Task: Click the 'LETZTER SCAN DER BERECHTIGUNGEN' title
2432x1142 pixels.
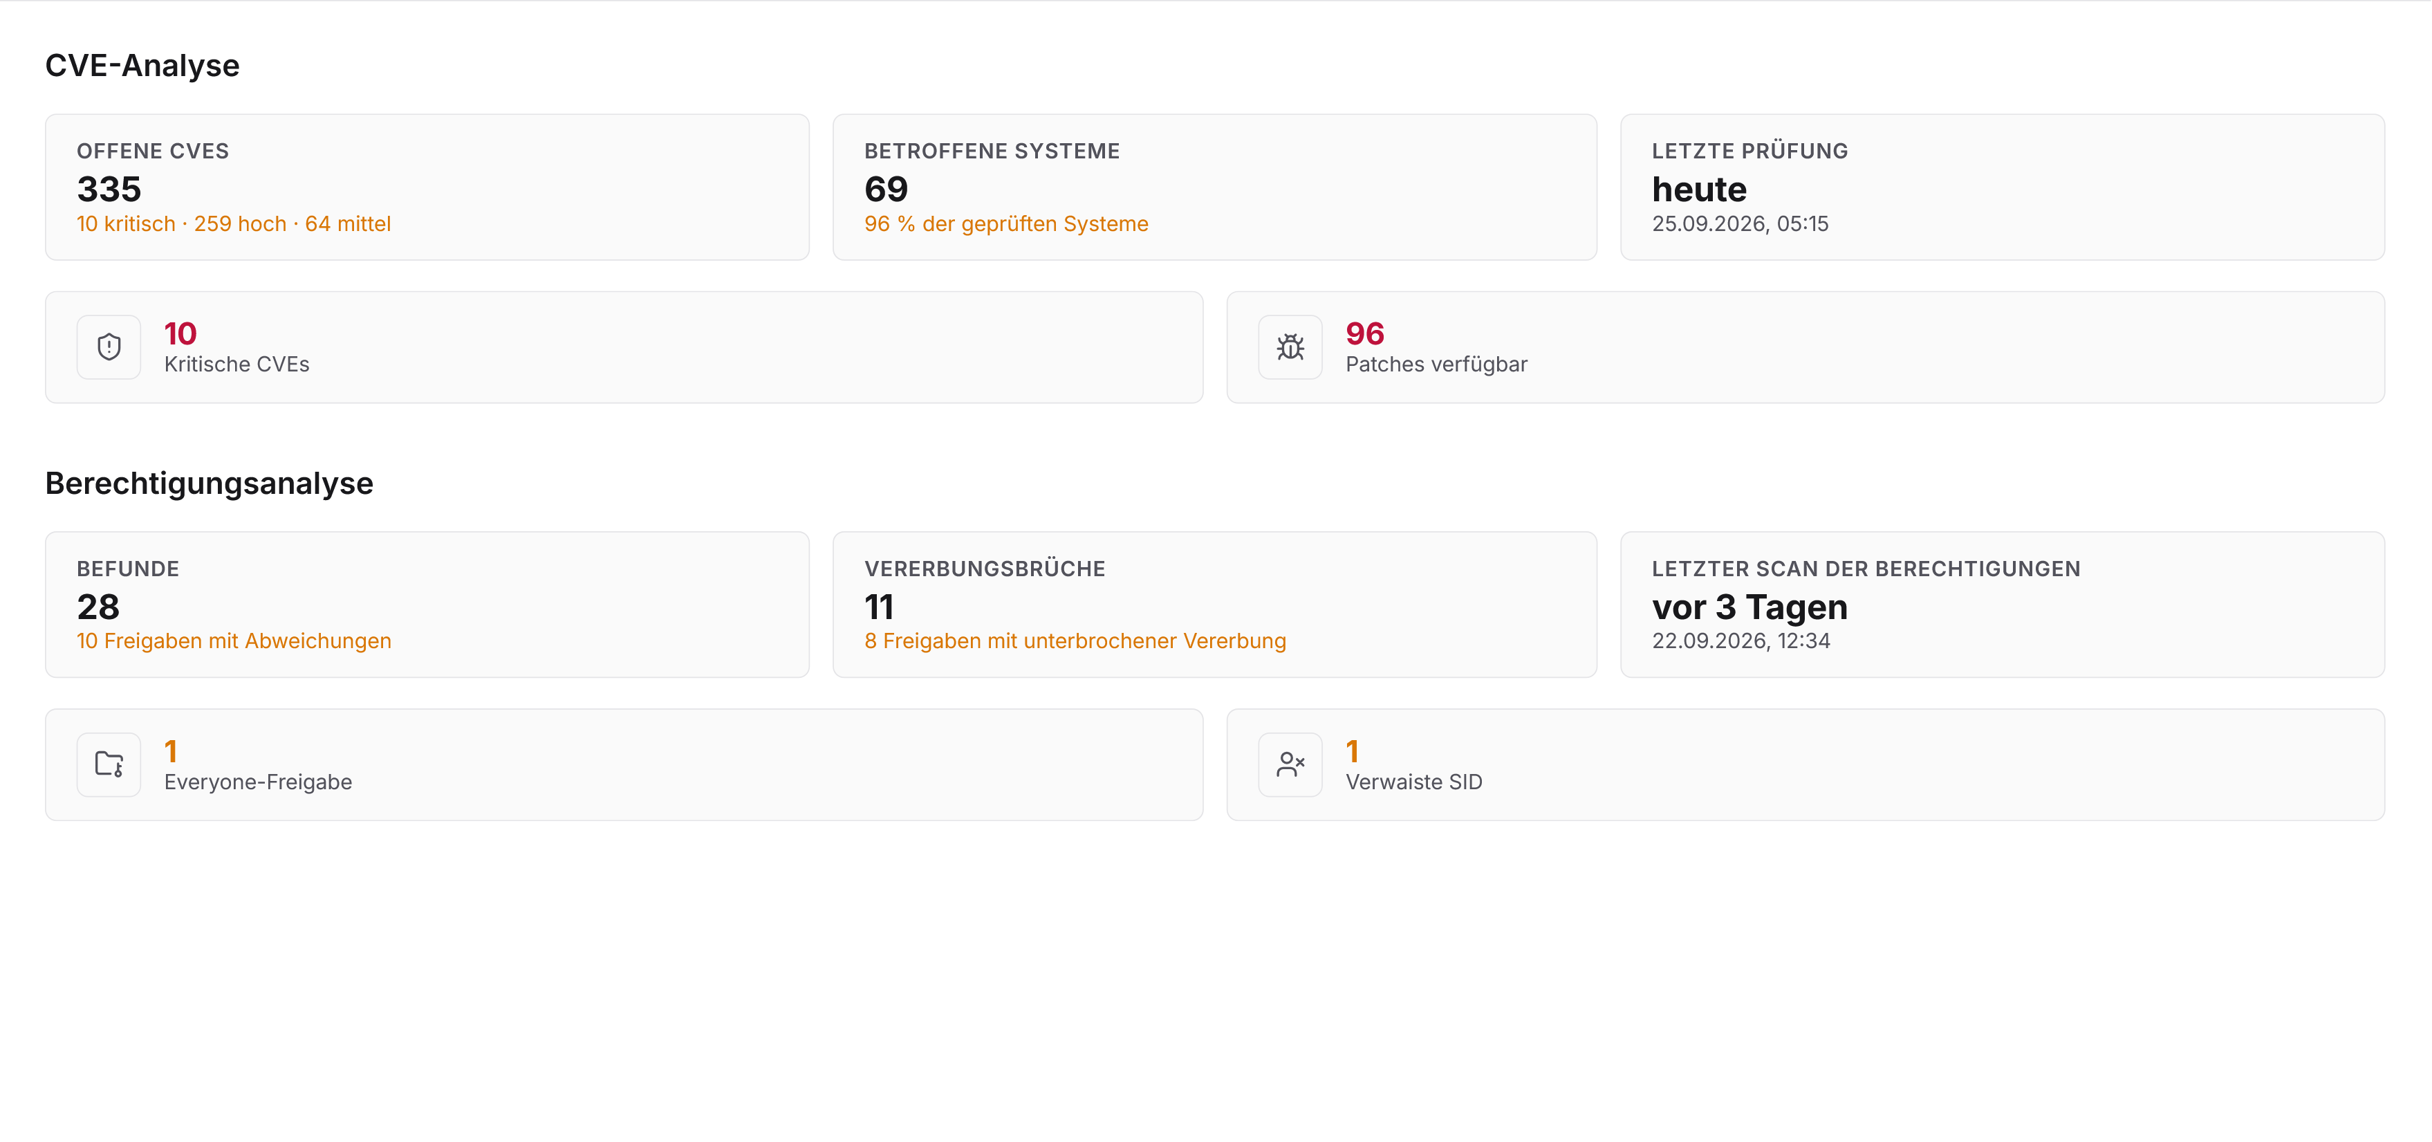Action: tap(1866, 569)
